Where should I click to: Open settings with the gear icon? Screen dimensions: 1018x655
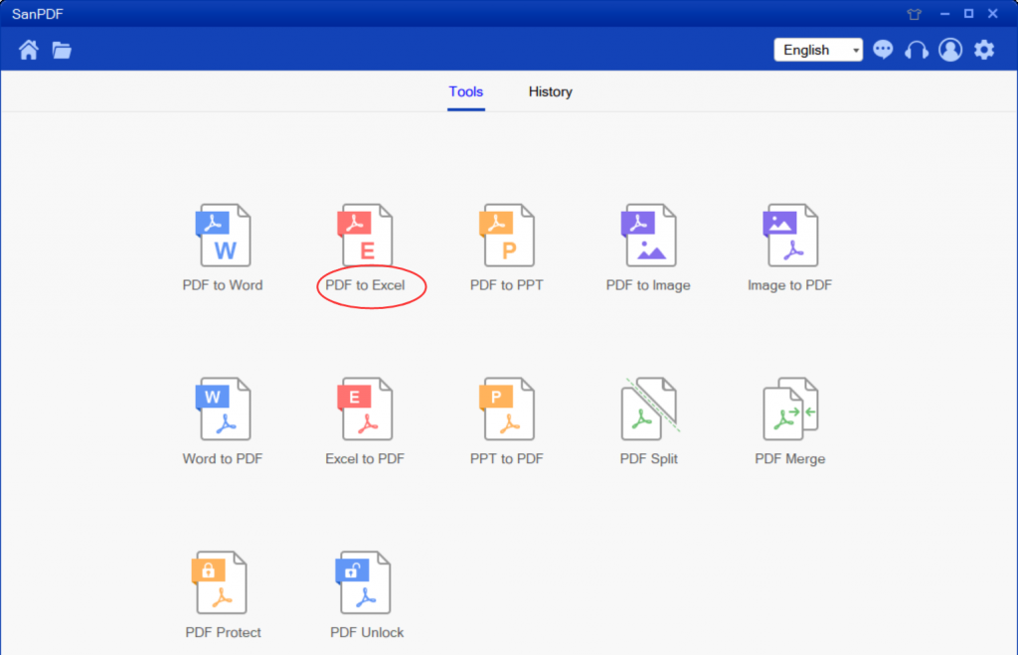pyautogui.click(x=984, y=50)
